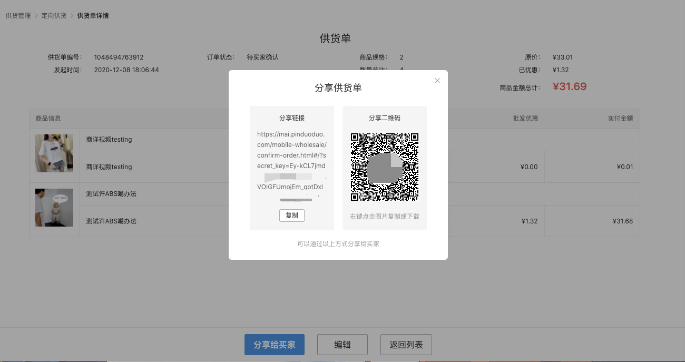Image resolution: width=685 pixels, height=362 pixels.
Task: Click the 复制 button to copy link
Action: tap(292, 216)
